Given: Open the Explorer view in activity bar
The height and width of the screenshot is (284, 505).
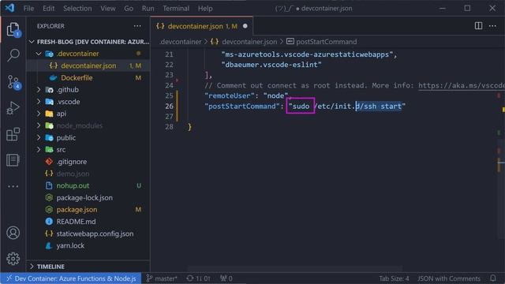Looking at the screenshot, I should pyautogui.click(x=13, y=30).
